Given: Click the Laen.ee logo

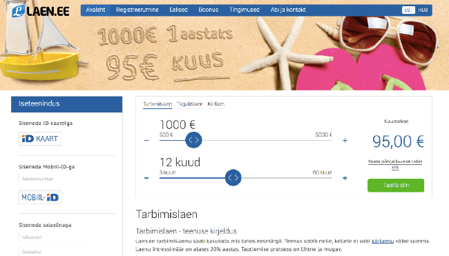Looking at the screenshot, I should click(41, 11).
